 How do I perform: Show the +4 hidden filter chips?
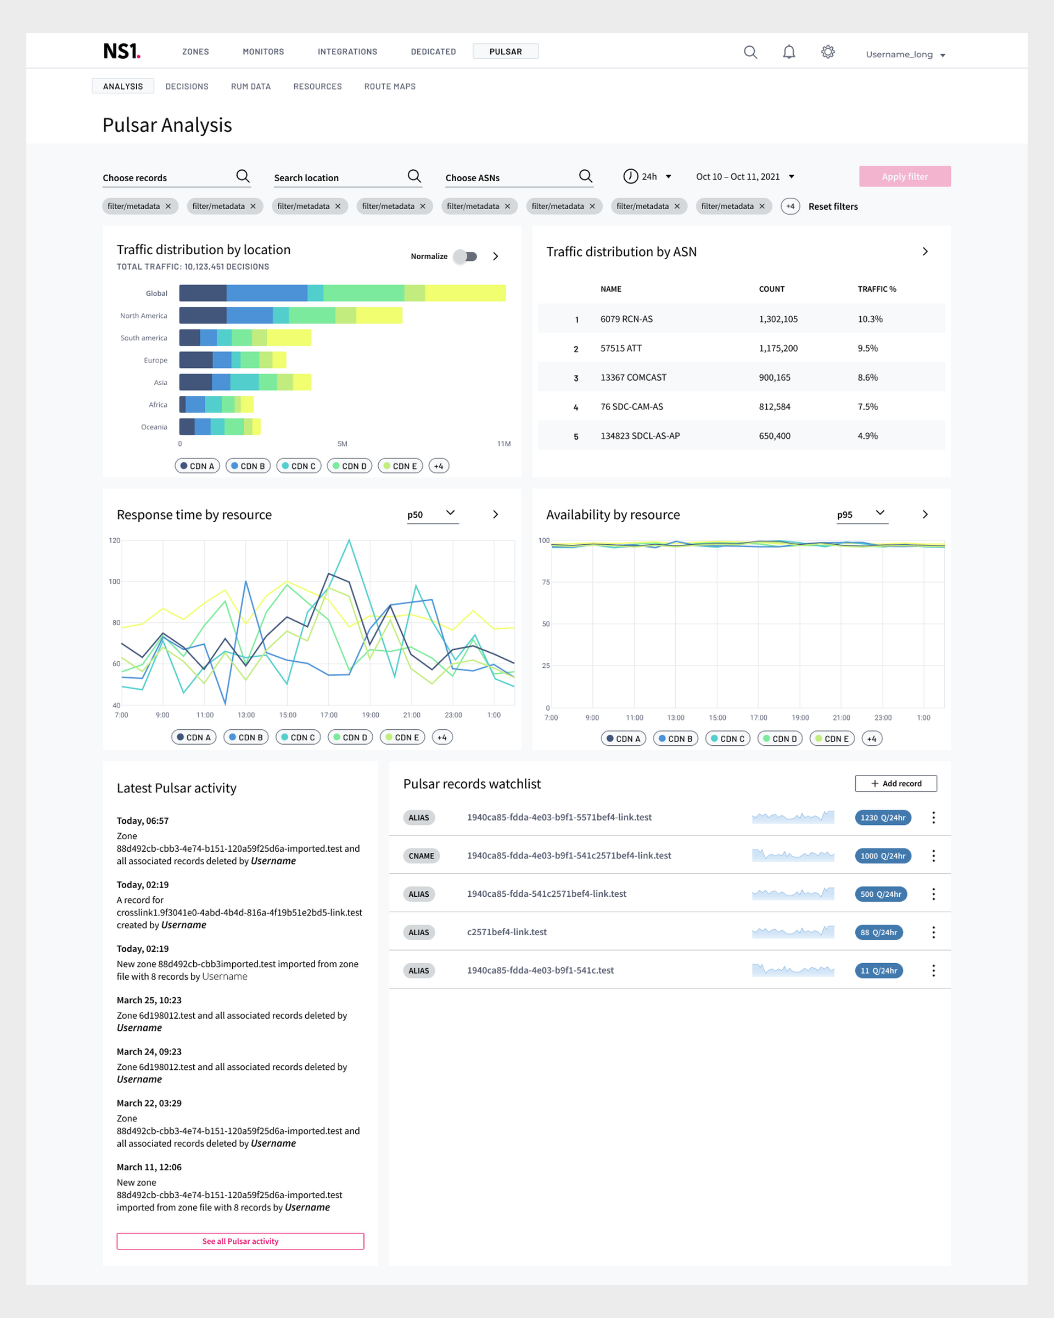tap(790, 206)
